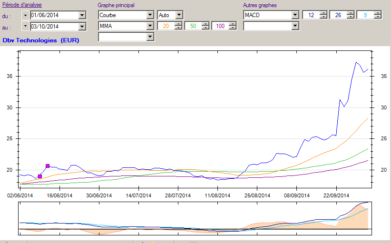
Task: Decrease the MACD 26 period value
Action: (x=351, y=17)
